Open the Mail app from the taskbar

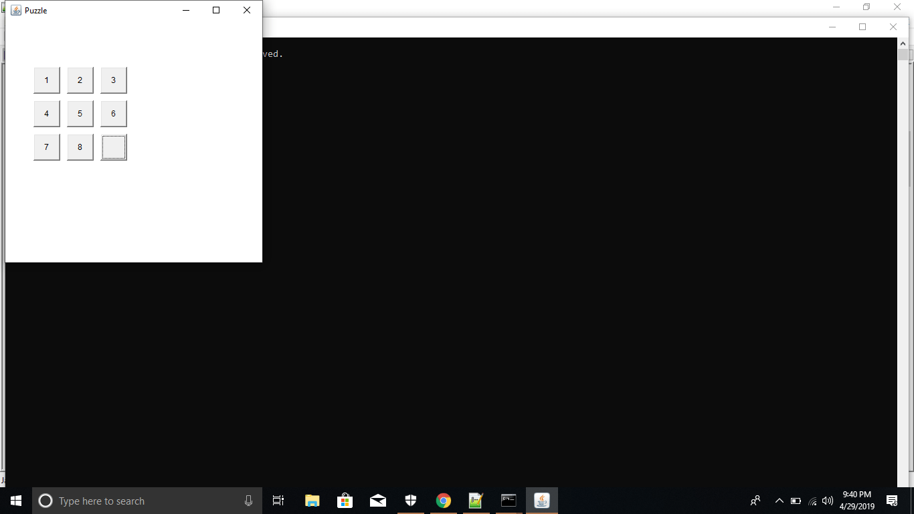377,500
